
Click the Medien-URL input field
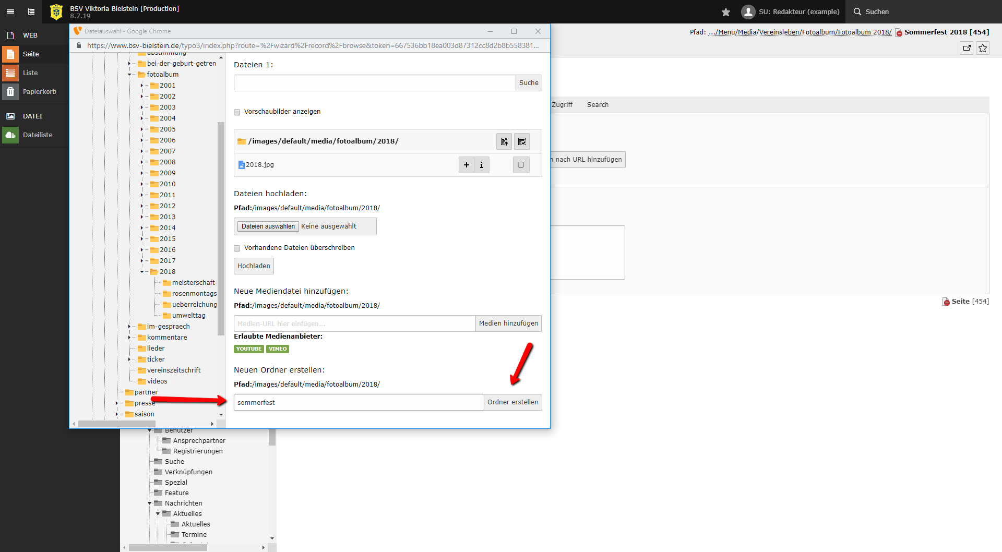coord(354,323)
